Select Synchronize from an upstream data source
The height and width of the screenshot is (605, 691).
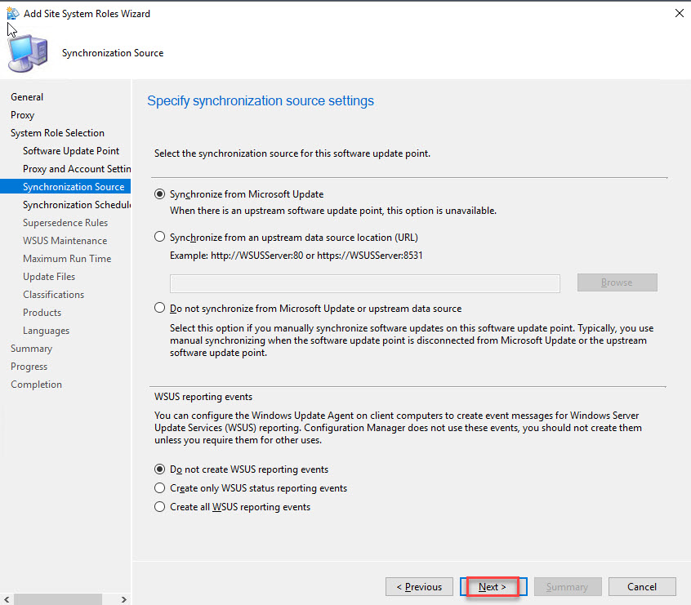coord(159,238)
